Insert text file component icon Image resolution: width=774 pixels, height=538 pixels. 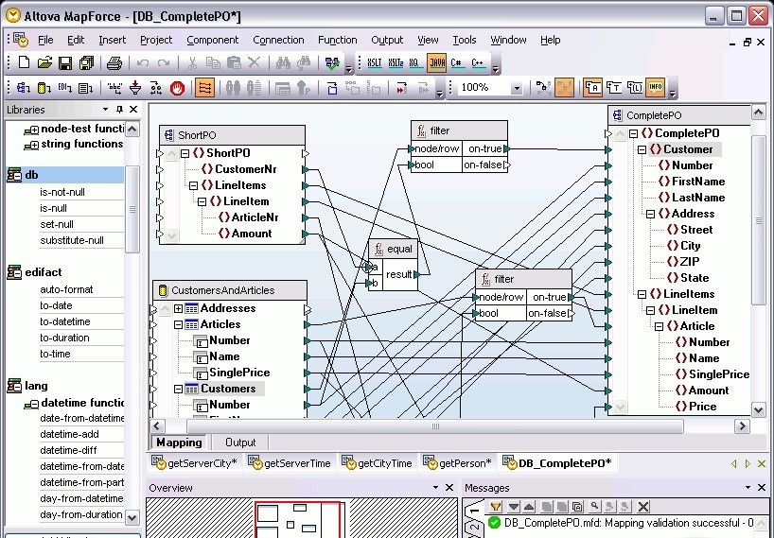click(86, 88)
